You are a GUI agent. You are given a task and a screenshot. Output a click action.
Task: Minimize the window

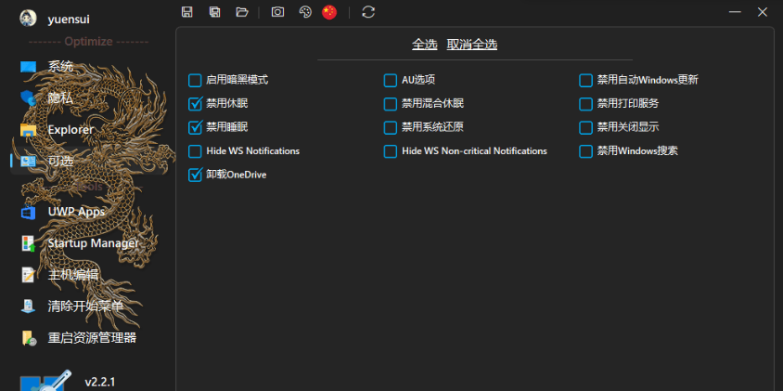click(735, 12)
